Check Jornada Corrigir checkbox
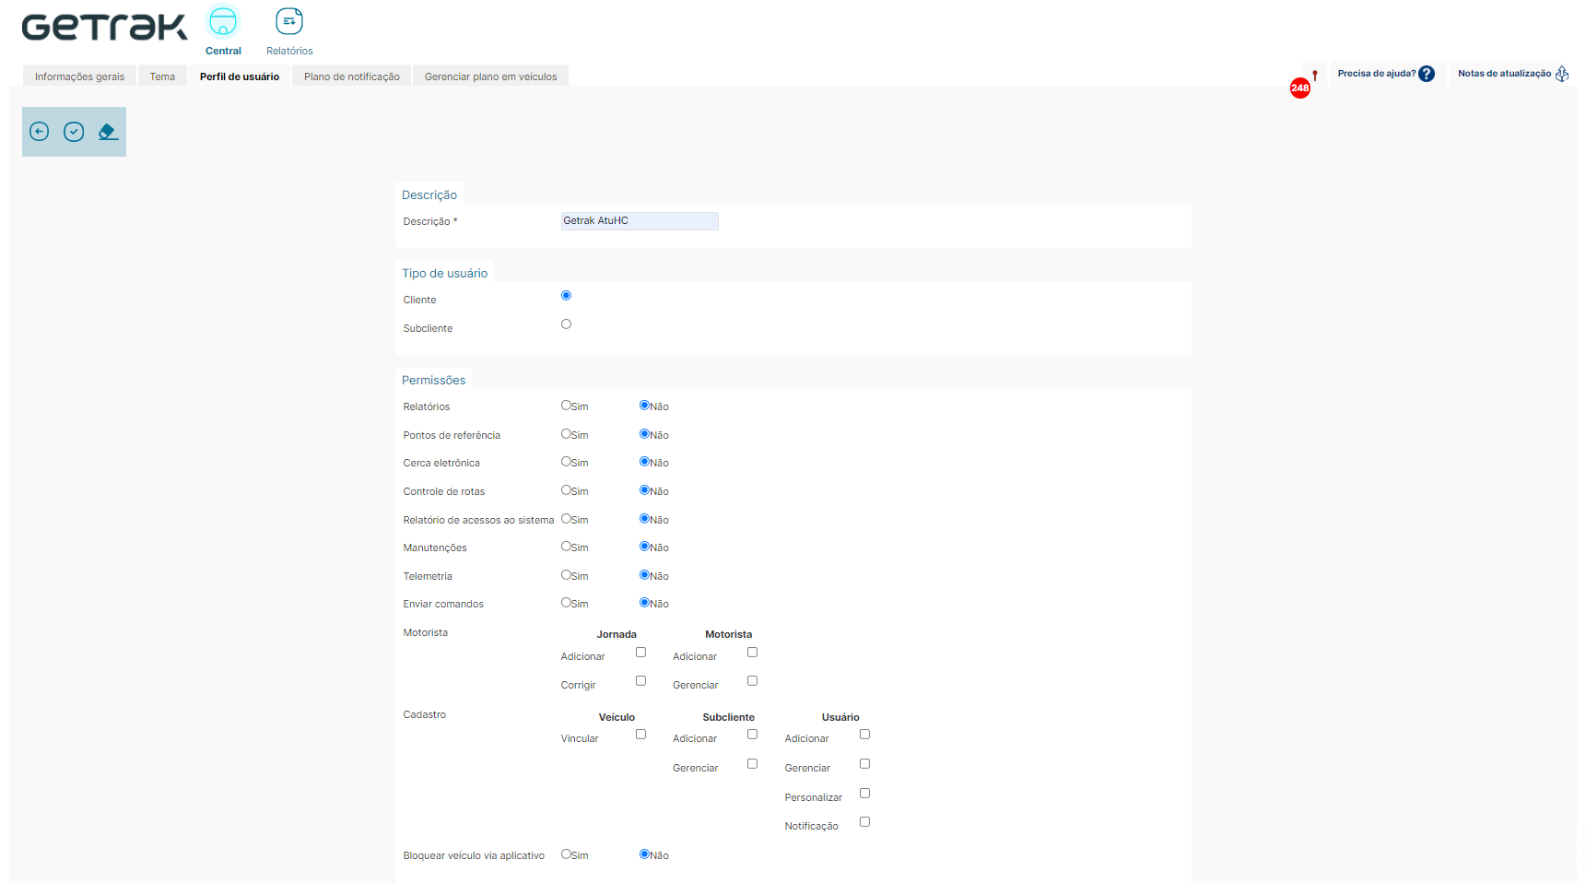Image resolution: width=1586 pixels, height=883 pixels. coord(640,681)
